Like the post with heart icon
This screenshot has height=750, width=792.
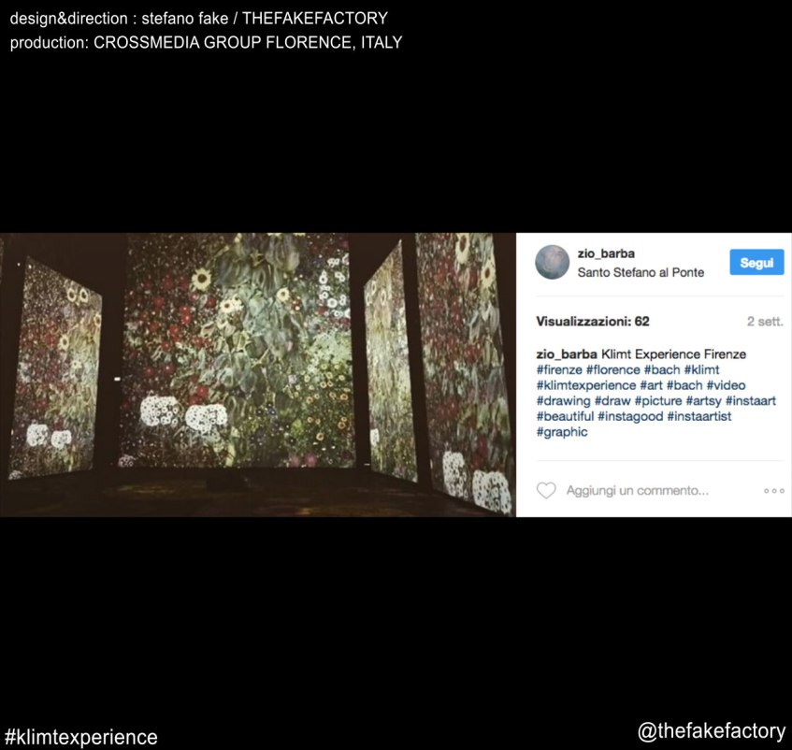point(546,490)
